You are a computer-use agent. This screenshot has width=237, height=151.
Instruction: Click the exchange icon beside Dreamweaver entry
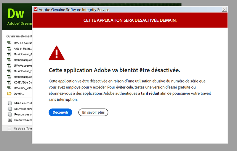[x=10, y=120]
